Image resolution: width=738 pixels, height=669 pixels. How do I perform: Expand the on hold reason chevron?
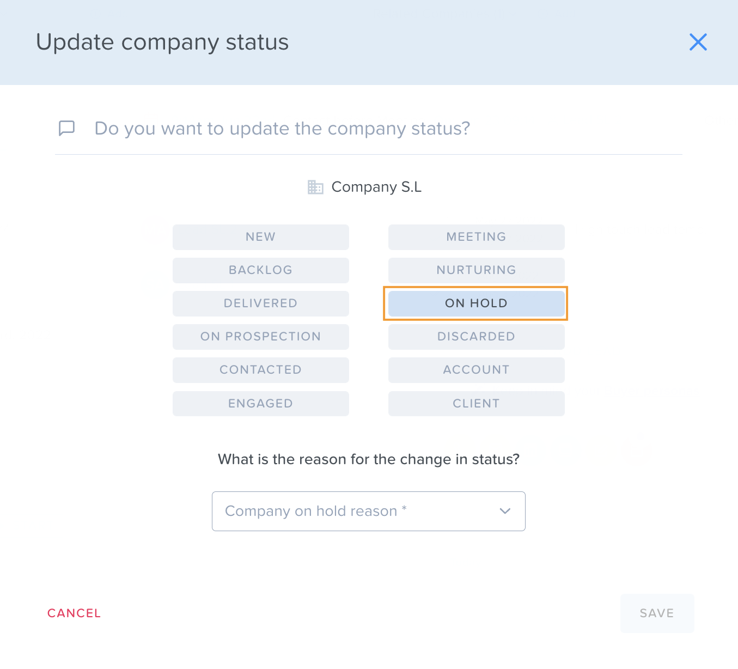505,511
